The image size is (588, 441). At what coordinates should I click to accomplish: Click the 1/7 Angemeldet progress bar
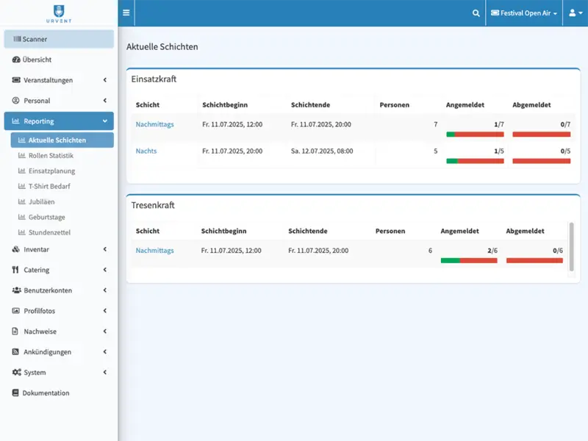pos(475,135)
